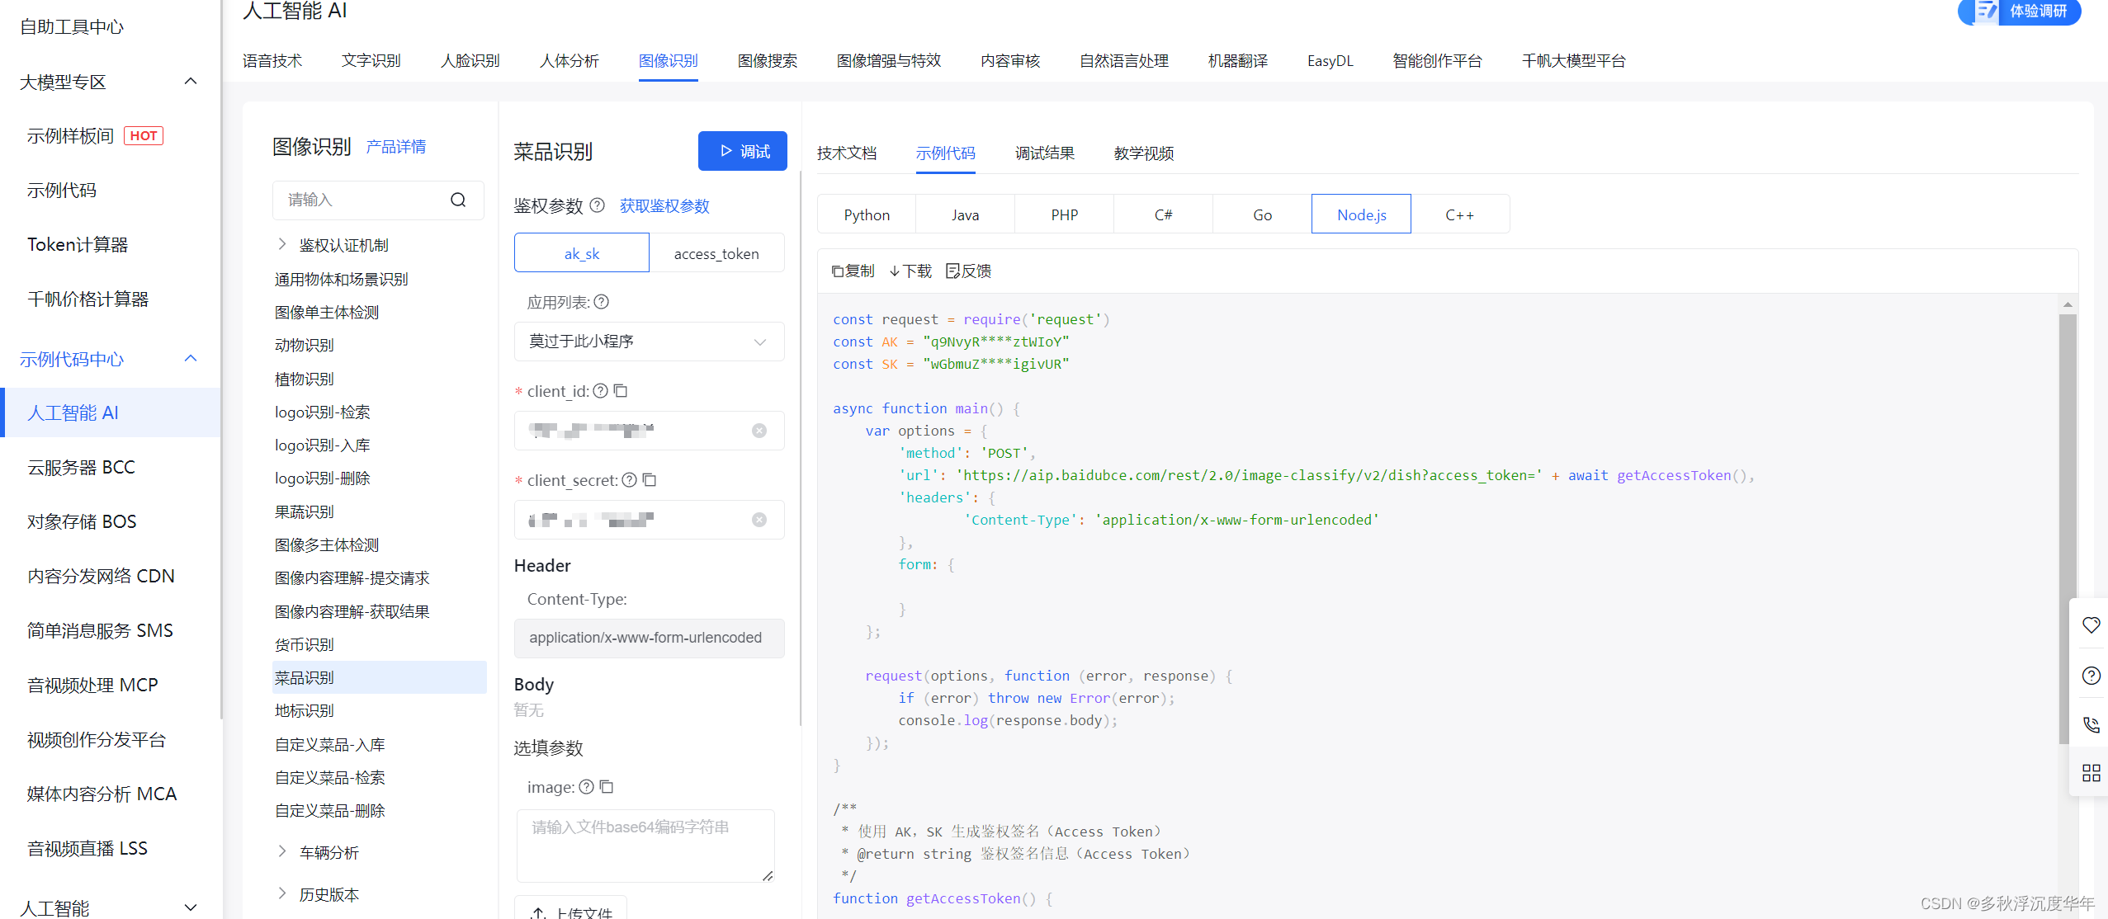
Task: Select the Java code tab
Action: tap(966, 214)
